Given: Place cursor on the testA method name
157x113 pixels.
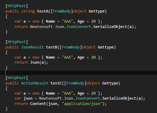Looking at the screenshot, I should (x=43, y=11).
